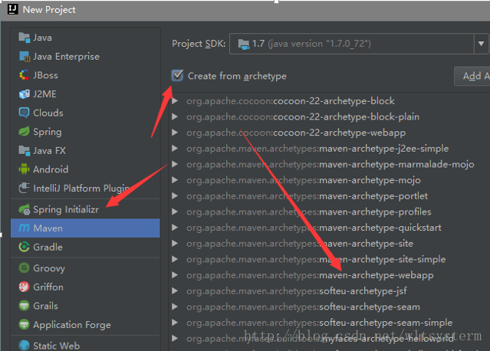Choose Gradle label in project list
This screenshot has width=490, height=351.
[48, 247]
